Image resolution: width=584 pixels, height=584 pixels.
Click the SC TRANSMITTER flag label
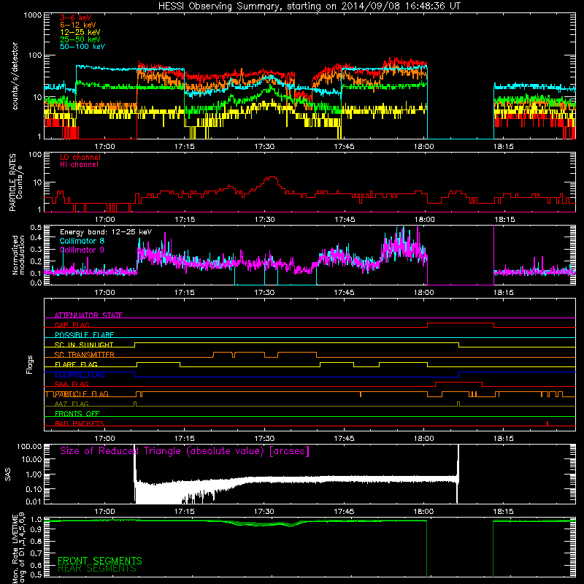pyautogui.click(x=84, y=355)
